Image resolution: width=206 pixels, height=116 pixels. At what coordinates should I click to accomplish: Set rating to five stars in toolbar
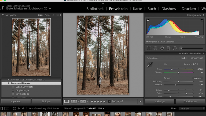104,102
